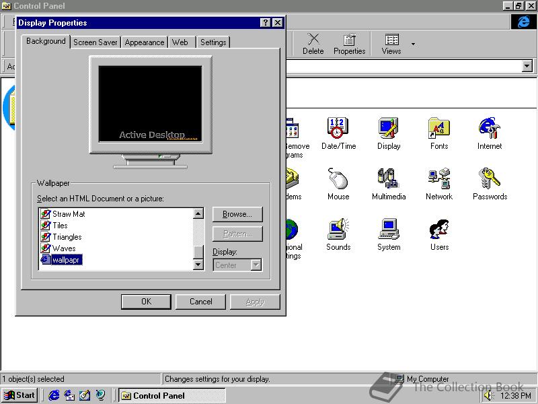Confirm with the OK button
Image resolution: width=538 pixels, height=404 pixels.
coord(146,302)
